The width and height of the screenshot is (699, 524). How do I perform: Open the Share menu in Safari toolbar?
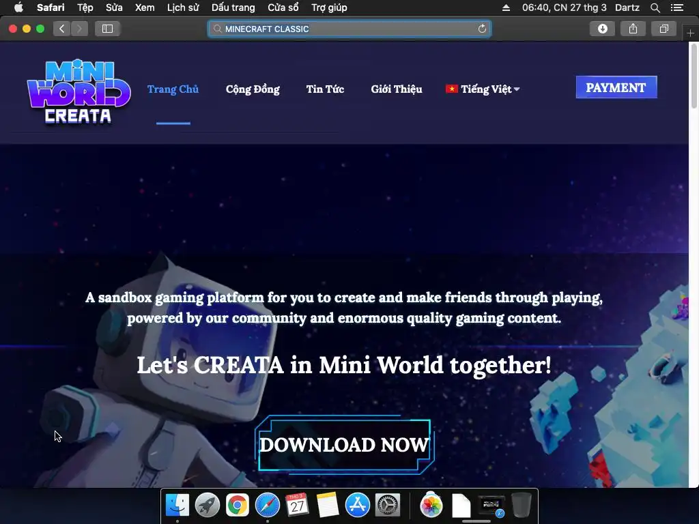pyautogui.click(x=633, y=29)
